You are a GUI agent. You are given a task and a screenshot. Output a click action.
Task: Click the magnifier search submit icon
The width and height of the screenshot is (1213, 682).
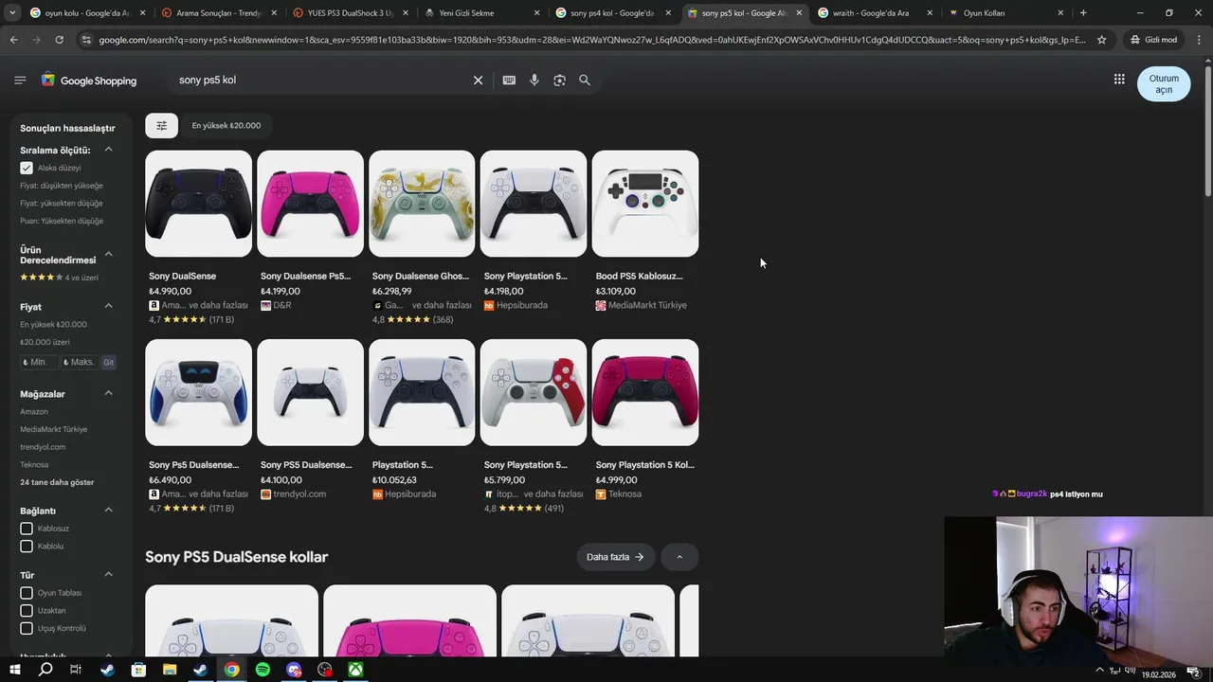[585, 81]
